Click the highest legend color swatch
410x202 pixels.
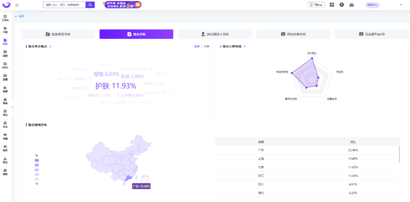pos(37,160)
